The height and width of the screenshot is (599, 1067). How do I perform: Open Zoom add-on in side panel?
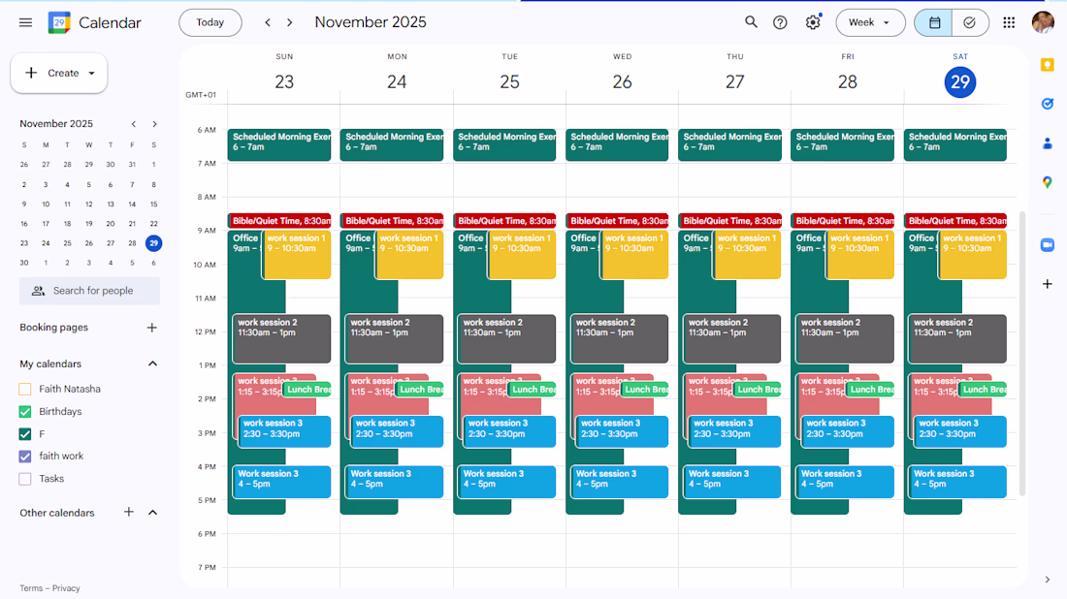tap(1048, 245)
